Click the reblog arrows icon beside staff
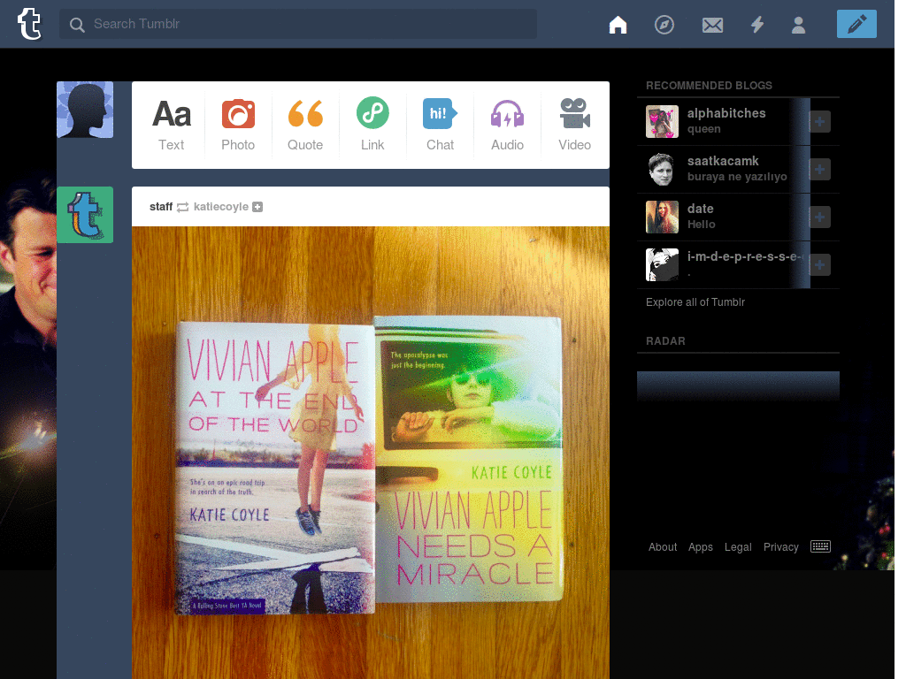 coord(182,207)
